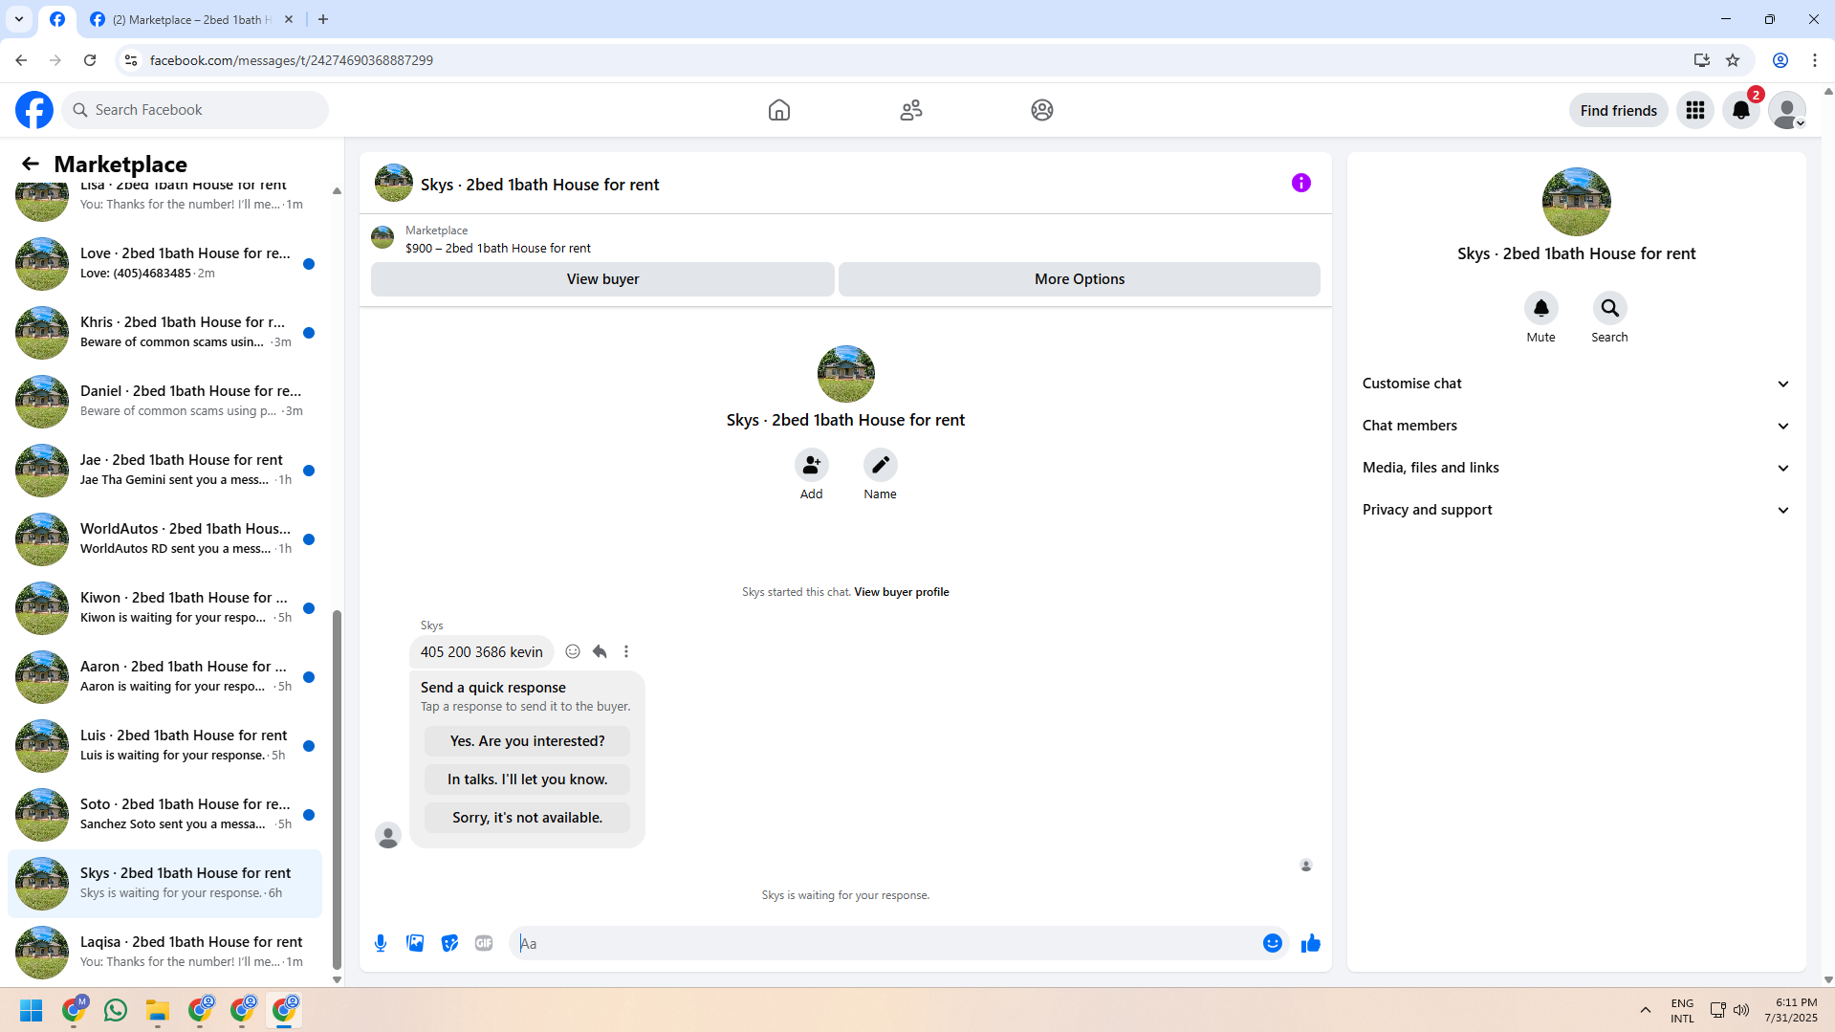Expand Privacy and support section
This screenshot has width=1835, height=1032.
click(x=1576, y=510)
